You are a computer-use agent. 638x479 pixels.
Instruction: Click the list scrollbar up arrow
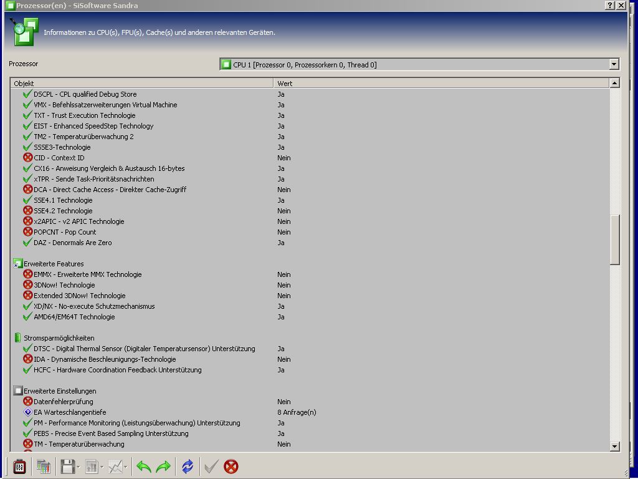[x=614, y=83]
